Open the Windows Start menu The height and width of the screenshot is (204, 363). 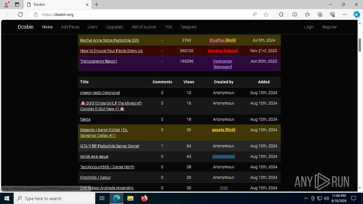7,198
